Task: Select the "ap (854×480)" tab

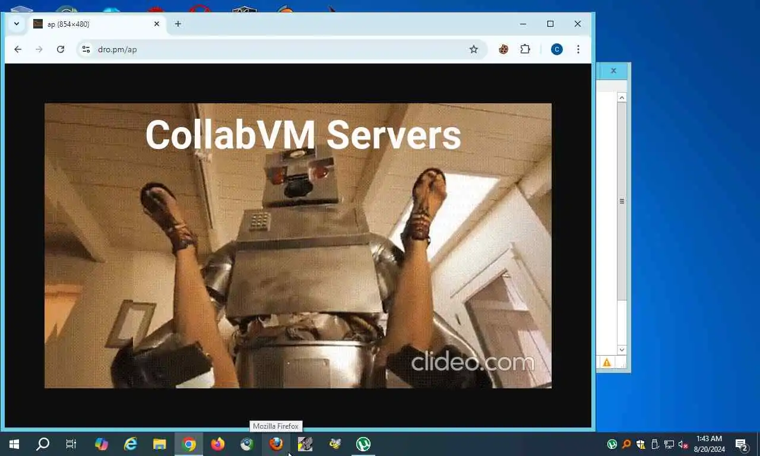Action: pos(97,24)
